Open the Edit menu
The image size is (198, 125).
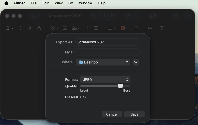46,3
